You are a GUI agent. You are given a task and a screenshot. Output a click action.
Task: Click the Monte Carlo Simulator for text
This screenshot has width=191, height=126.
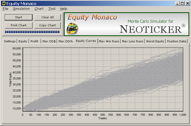[x=151, y=21]
